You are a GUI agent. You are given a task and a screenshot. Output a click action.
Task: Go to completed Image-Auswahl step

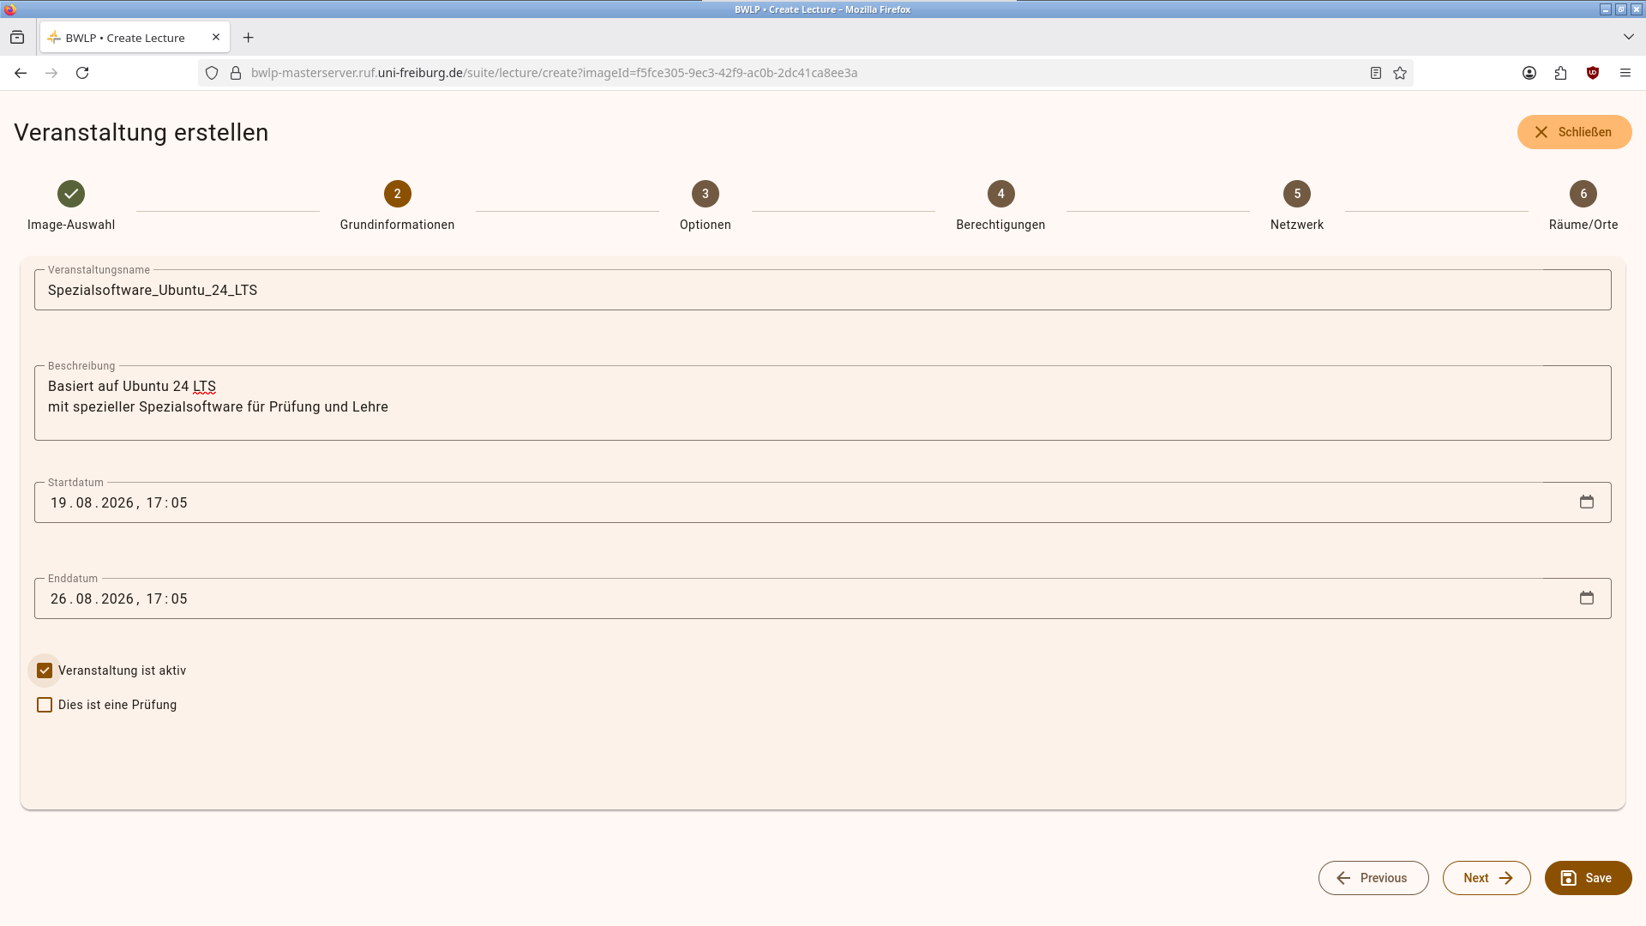tap(71, 206)
